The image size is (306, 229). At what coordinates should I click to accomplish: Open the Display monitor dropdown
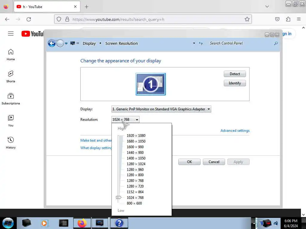(161, 109)
